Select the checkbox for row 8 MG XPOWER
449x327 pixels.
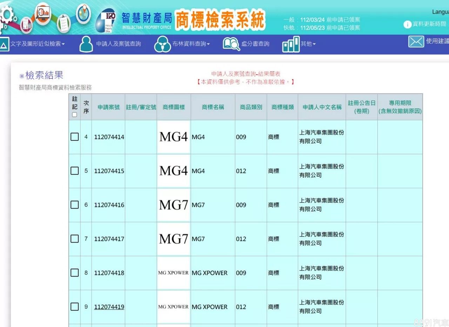coord(75,273)
